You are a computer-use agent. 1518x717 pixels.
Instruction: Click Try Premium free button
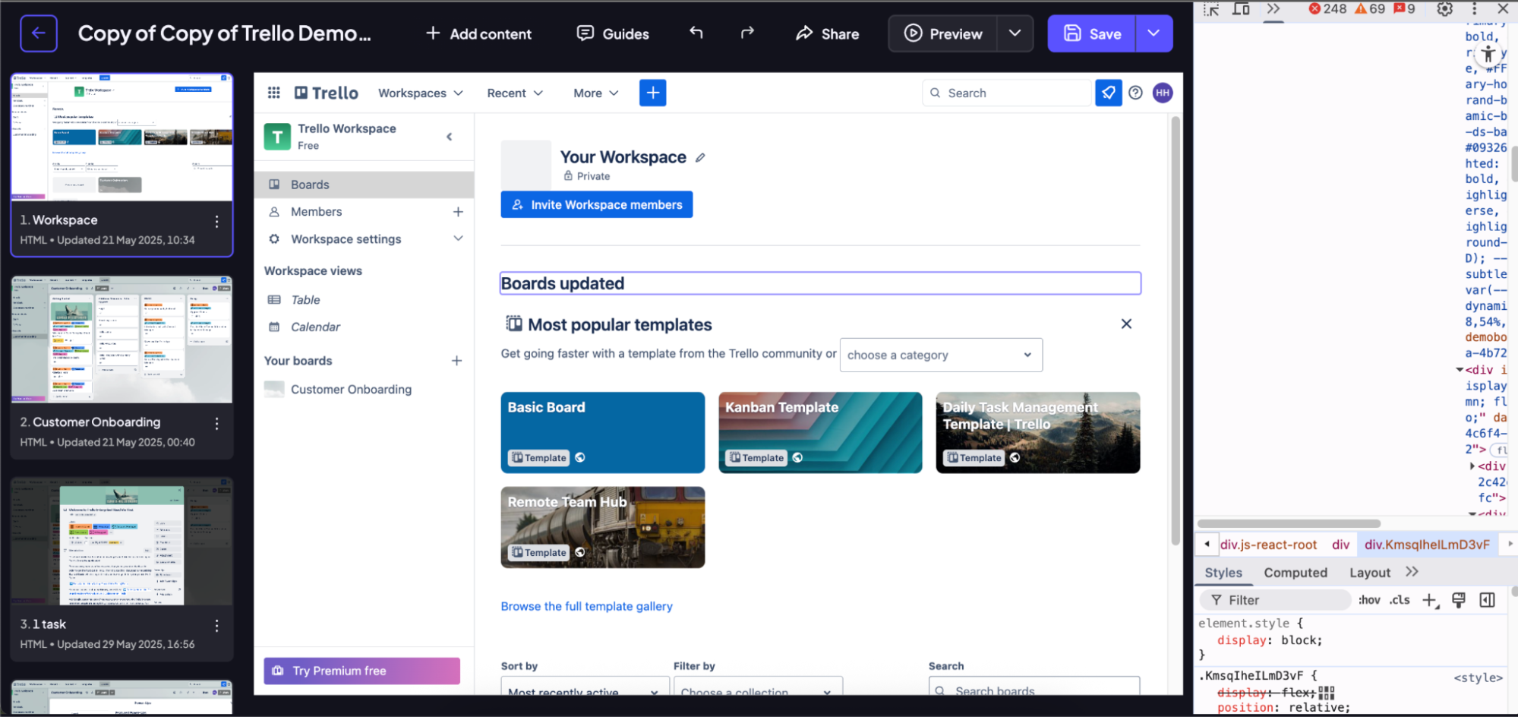361,671
